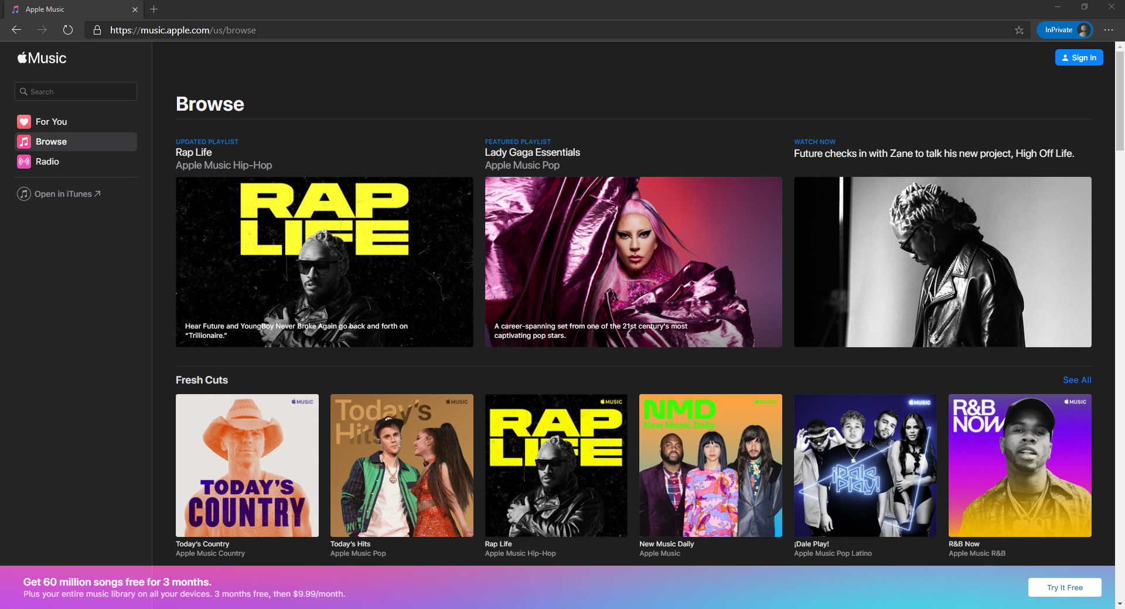Click the site lock icon in address bar
Viewport: 1125px width, 609px height.
97,30
